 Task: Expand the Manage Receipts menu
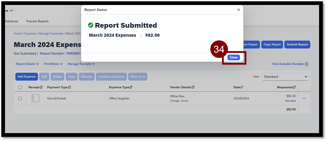click(81, 64)
